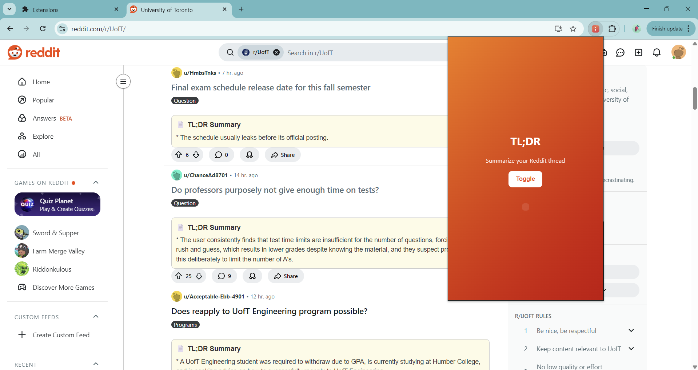Open the user avatar menu

678,52
